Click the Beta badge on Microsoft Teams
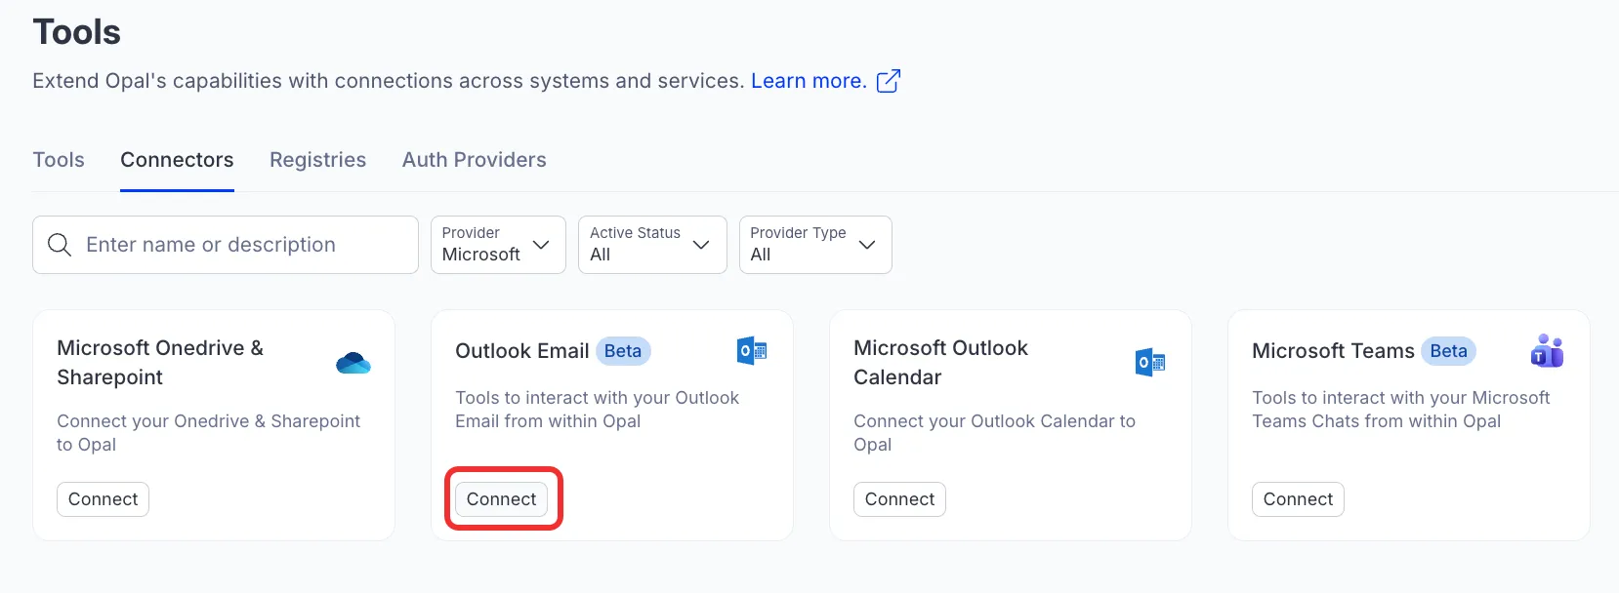 coord(1448,351)
